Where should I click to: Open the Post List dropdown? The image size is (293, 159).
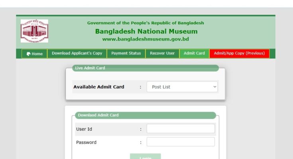(x=182, y=87)
